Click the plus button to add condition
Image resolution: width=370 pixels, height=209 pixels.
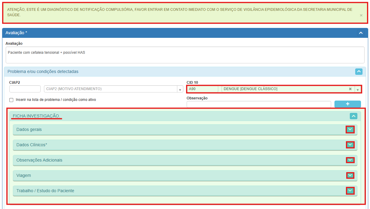coord(347,104)
